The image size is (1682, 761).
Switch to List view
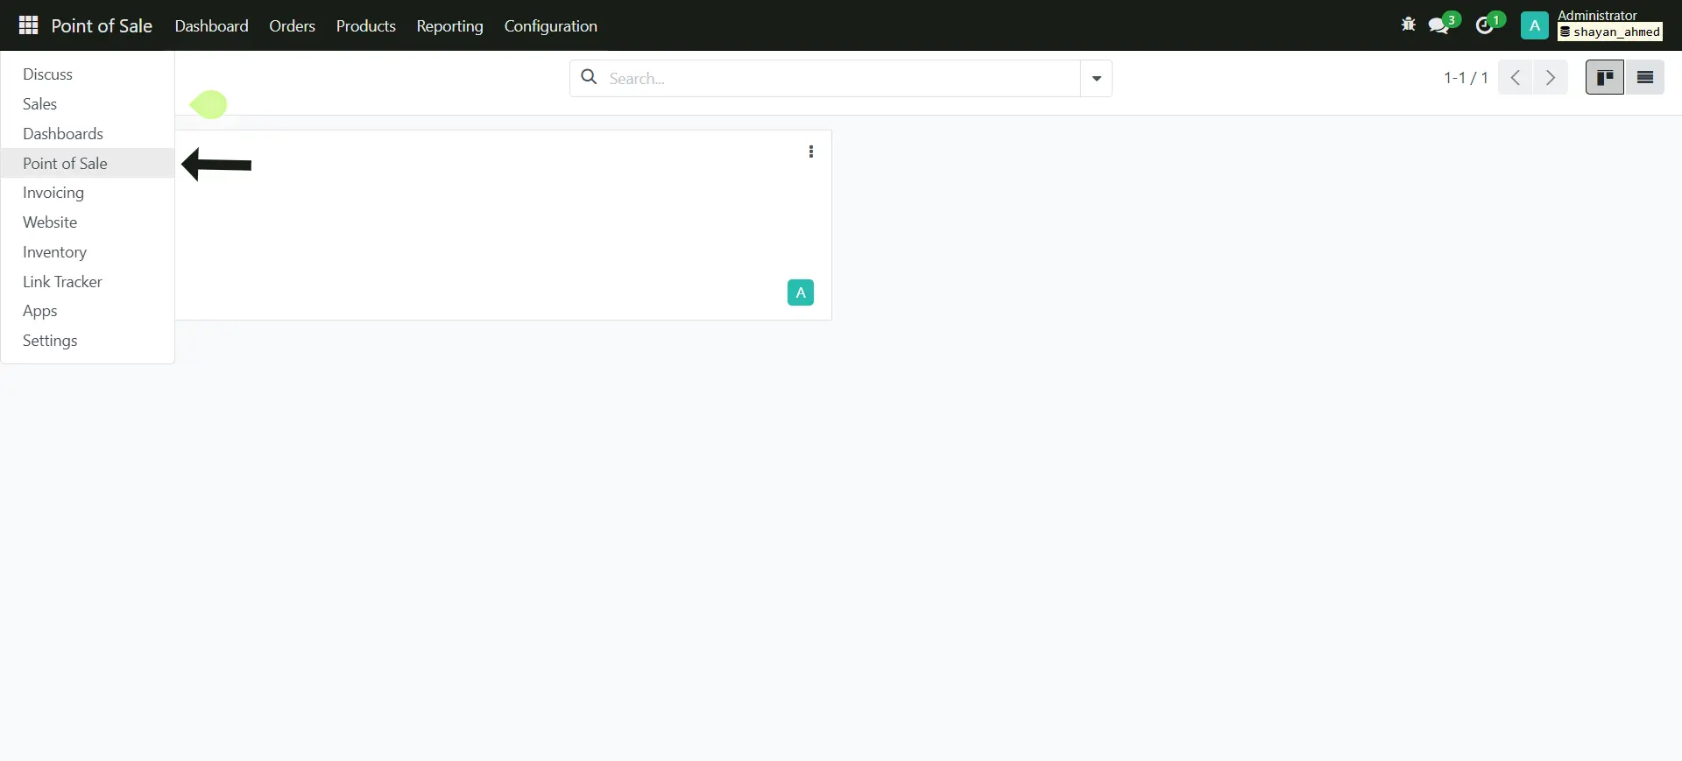(x=1645, y=78)
